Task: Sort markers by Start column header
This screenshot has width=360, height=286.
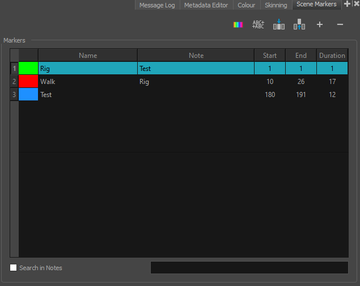Action: [270, 56]
